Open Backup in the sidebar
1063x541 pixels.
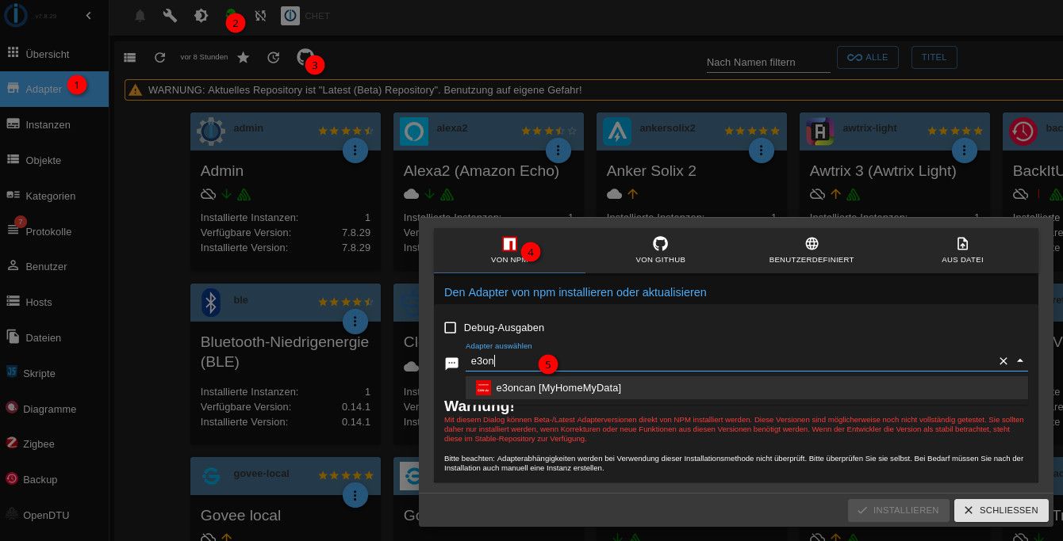coord(54,479)
